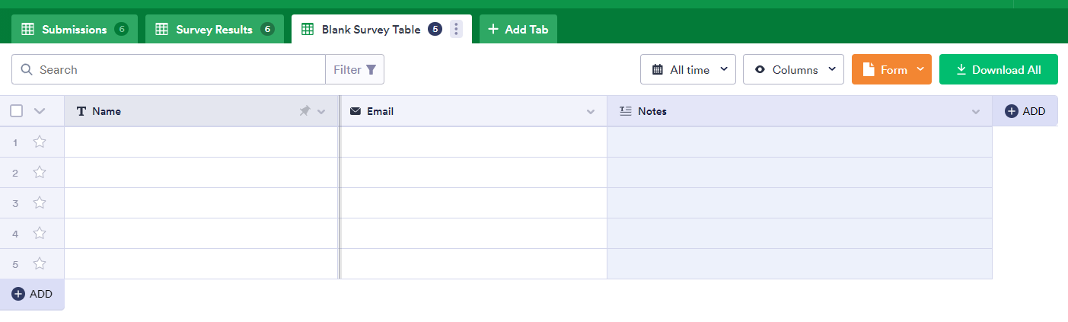Image resolution: width=1068 pixels, height=322 pixels.
Task: Star row 1 as favorite
Action: [x=40, y=142]
